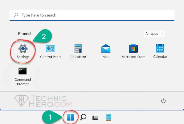The width and height of the screenshot is (184, 124).
Task: Click the Pinned section heading
Action: tap(24, 34)
